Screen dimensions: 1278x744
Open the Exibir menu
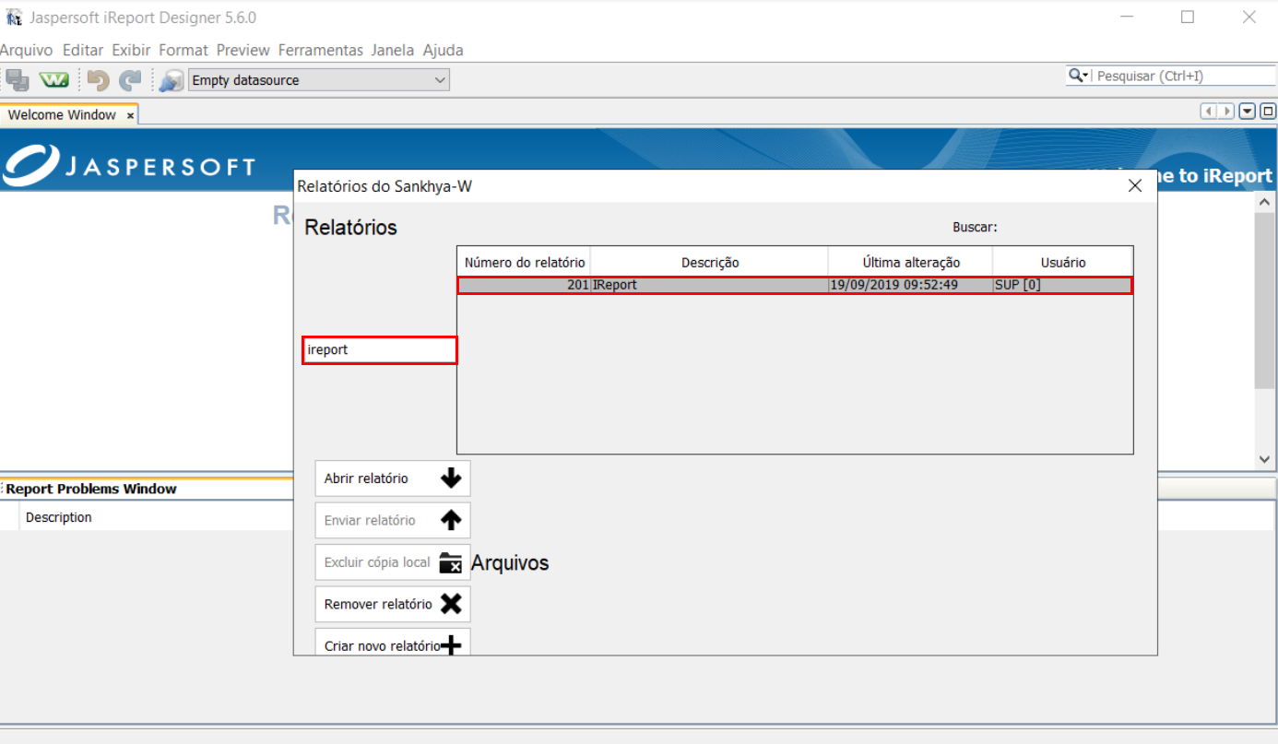(x=131, y=50)
